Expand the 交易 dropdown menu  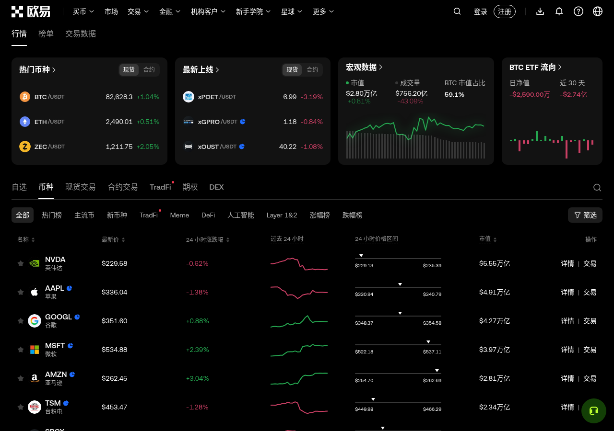pos(138,11)
